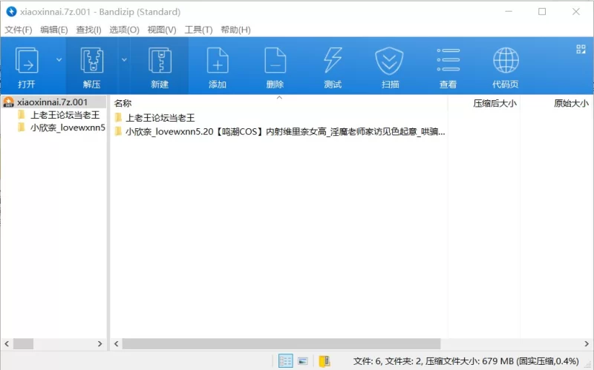Select xiaoxinnai.7z.001 root in the tree
The image size is (594, 370).
pyautogui.click(x=53, y=102)
